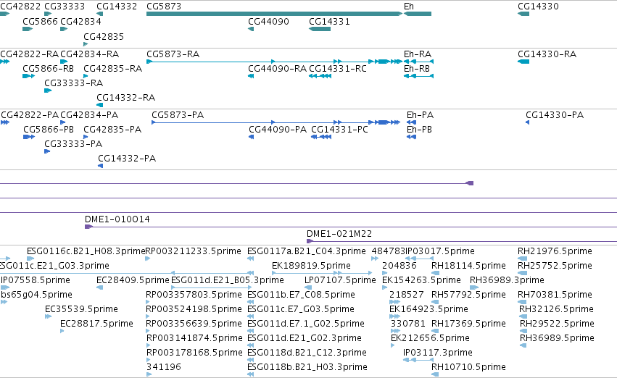
Task: Select the CG44090 gene label
Action: click(268, 21)
